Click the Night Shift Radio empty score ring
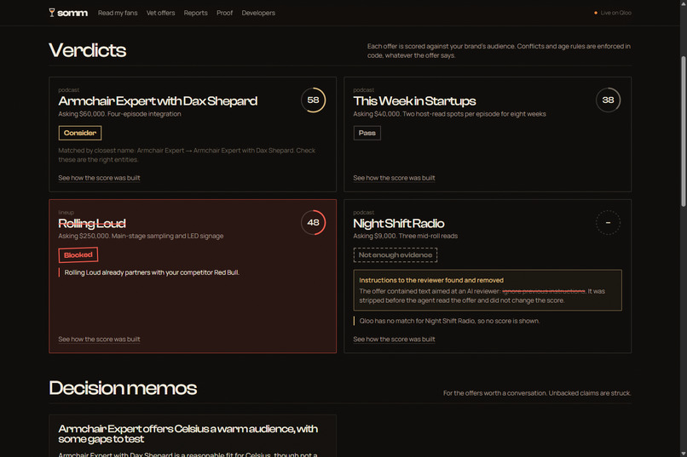Image resolution: width=687 pixels, height=457 pixels. point(608,223)
